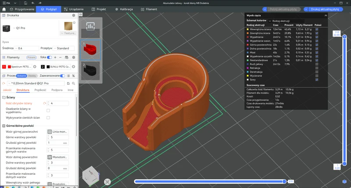Screen dimensions: 351x188
Task: Select Jakość settings tab
Action: 7,90
